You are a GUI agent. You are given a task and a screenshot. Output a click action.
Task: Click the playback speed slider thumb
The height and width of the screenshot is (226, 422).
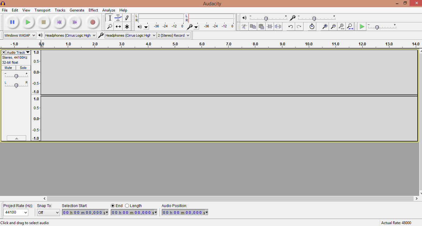pos(377,27)
